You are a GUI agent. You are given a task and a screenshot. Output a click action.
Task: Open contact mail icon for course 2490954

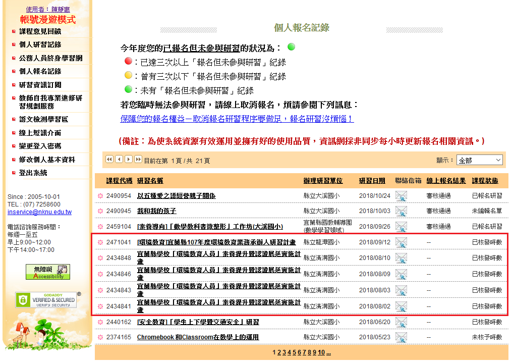coord(401,196)
